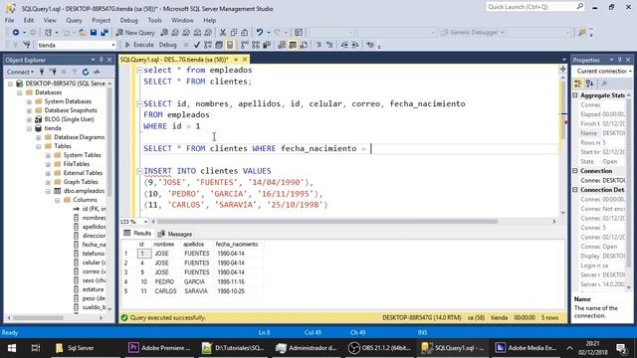Select the External Tables folder
The width and height of the screenshot is (637, 358).
pyautogui.click(x=83, y=173)
